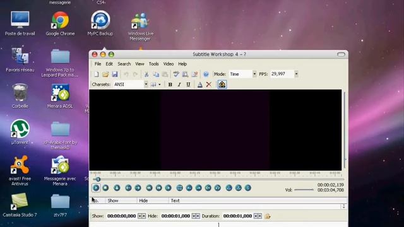Open the View menu
The width and height of the screenshot is (404, 227).
click(x=140, y=64)
